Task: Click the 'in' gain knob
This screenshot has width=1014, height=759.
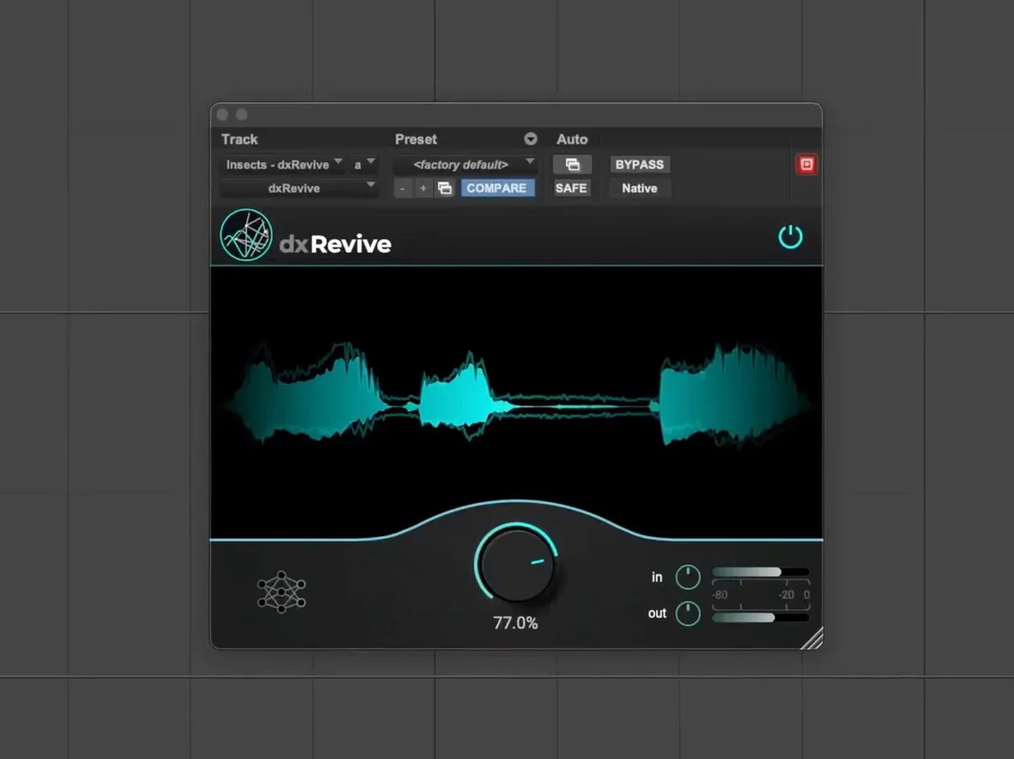Action: click(x=688, y=577)
